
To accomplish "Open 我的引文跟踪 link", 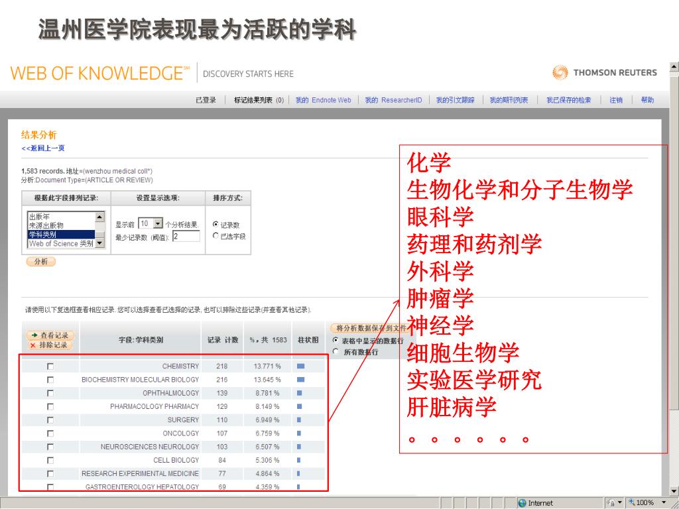I will pos(455,100).
